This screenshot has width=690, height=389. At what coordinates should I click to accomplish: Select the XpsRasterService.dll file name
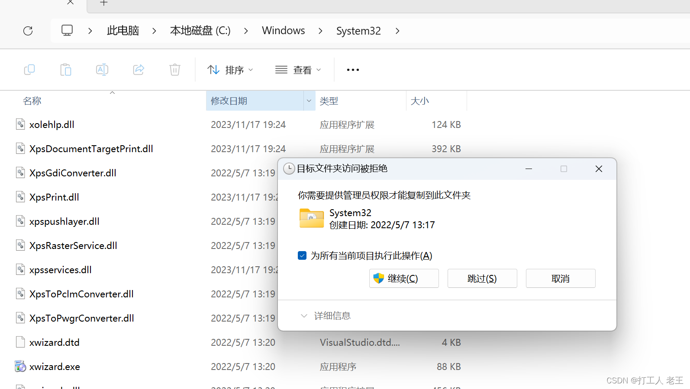pyautogui.click(x=73, y=246)
